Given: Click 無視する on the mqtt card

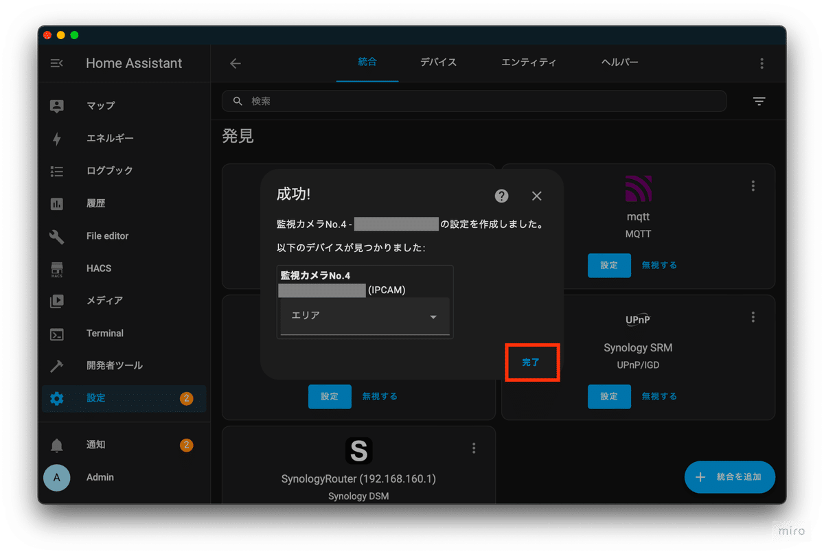Looking at the screenshot, I should 659,265.
